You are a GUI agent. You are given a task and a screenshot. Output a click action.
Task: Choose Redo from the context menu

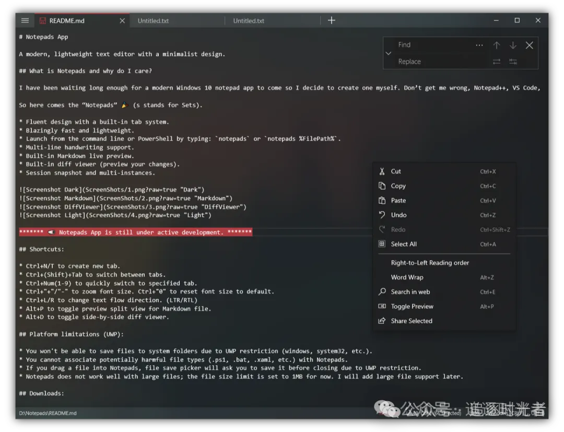(444, 229)
